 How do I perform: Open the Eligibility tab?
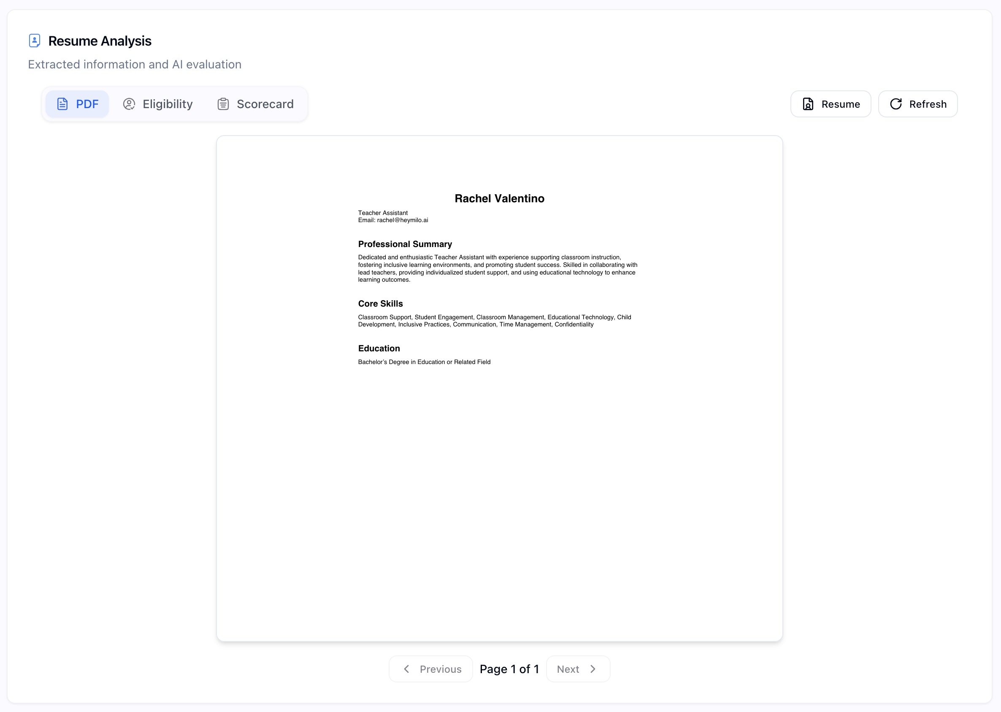158,104
